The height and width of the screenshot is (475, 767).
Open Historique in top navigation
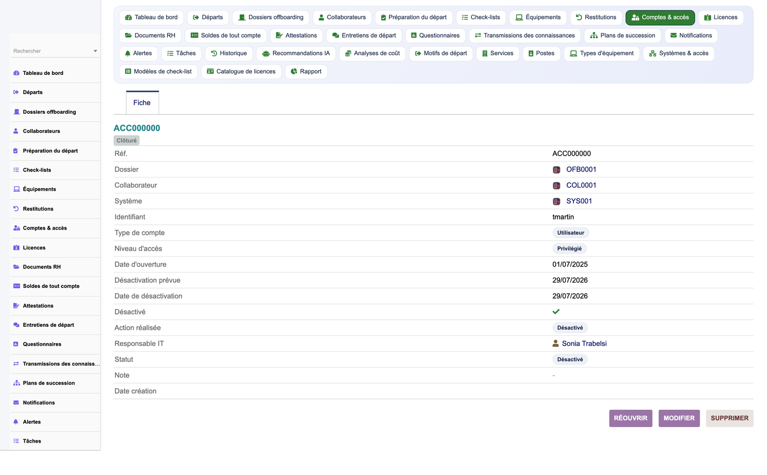pyautogui.click(x=229, y=54)
